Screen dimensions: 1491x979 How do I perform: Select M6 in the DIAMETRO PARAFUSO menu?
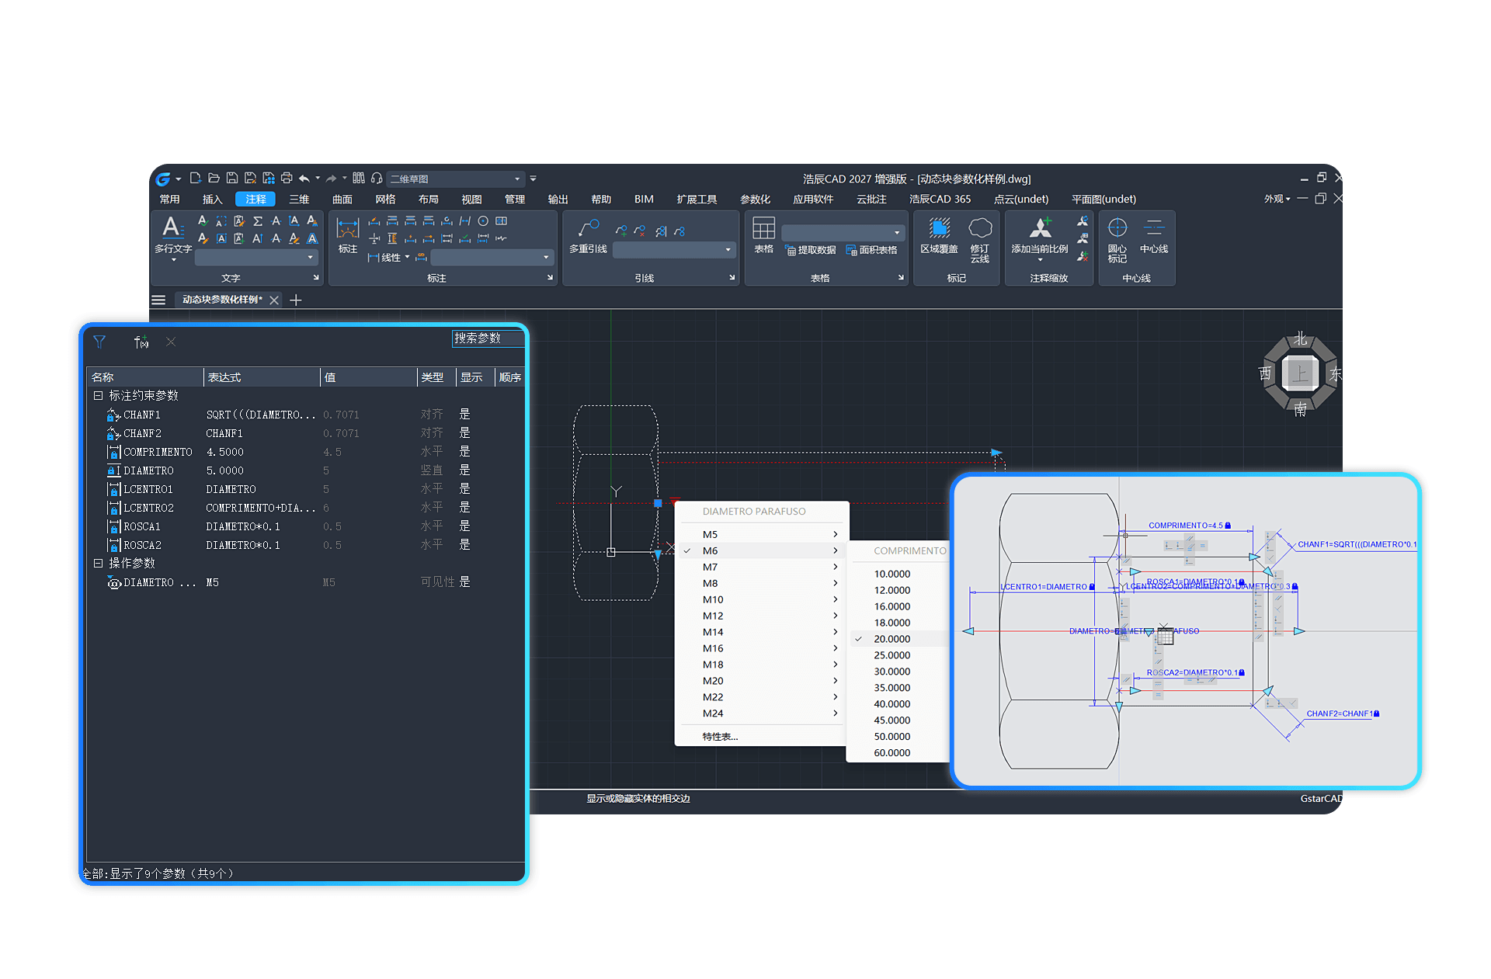[x=761, y=550]
